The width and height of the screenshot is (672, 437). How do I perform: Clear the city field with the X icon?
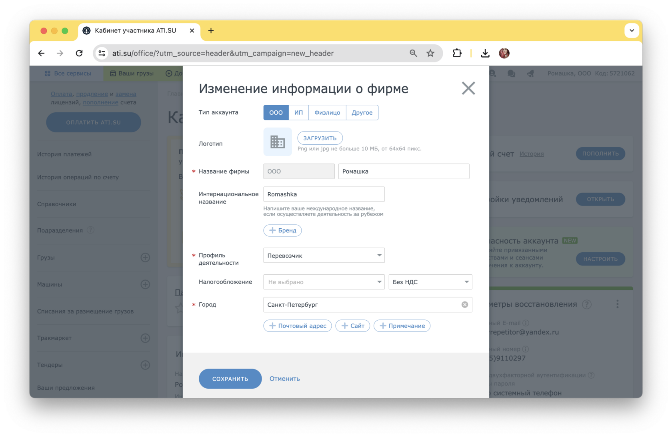pyautogui.click(x=464, y=305)
